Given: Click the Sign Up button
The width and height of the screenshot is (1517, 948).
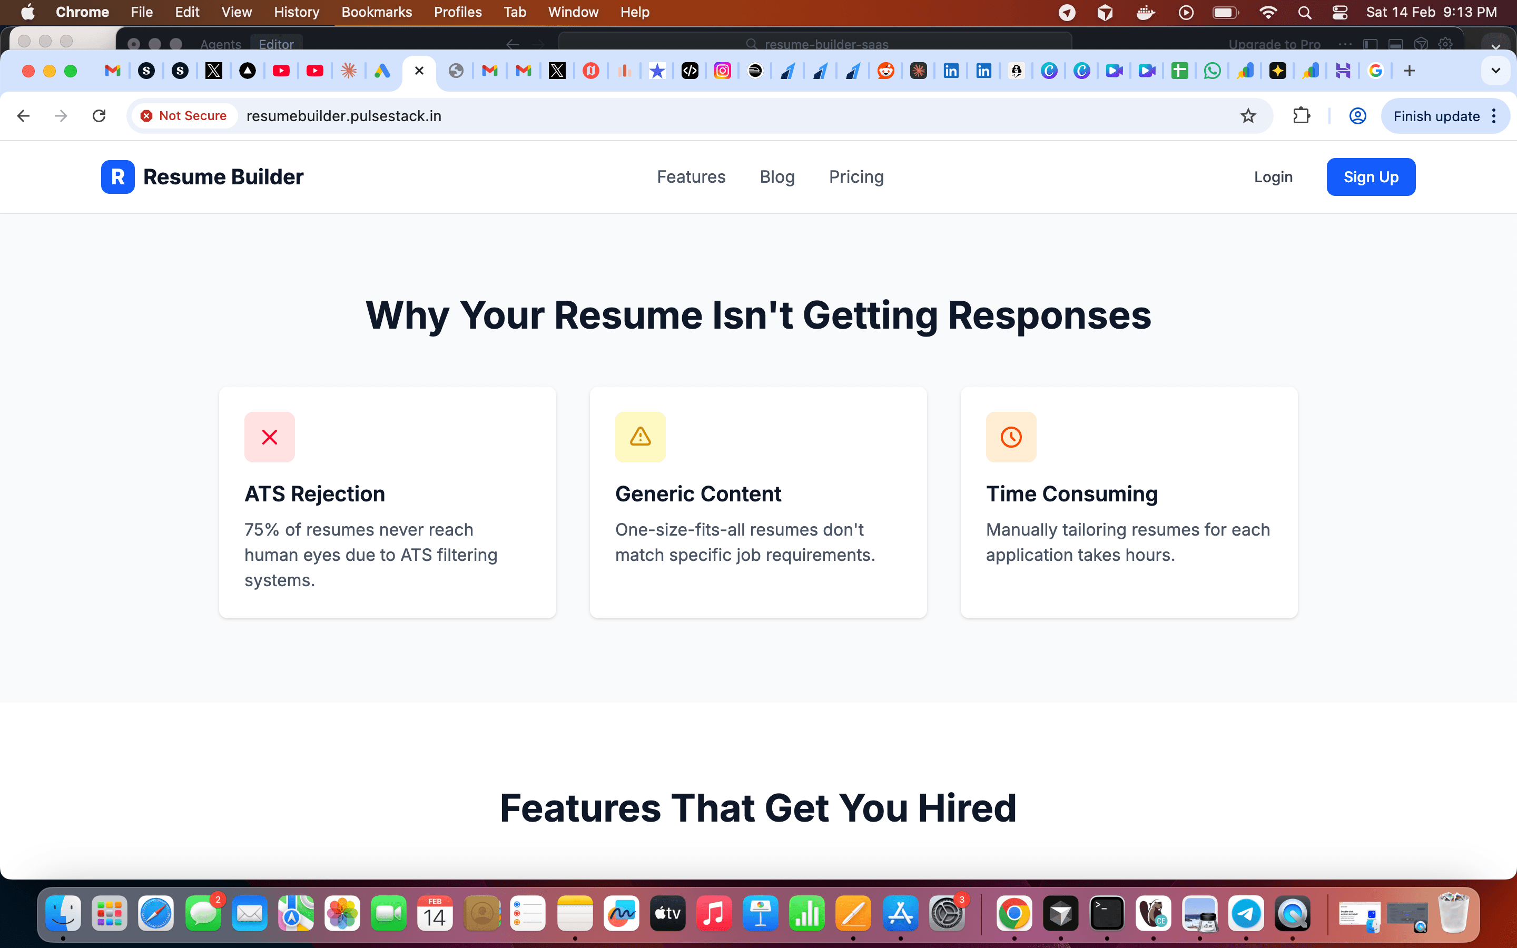Looking at the screenshot, I should [1371, 177].
